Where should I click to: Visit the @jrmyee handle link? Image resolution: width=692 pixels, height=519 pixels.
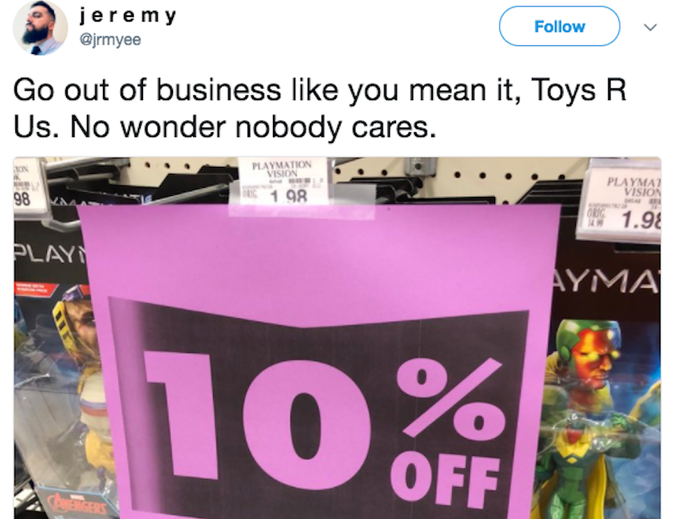point(110,40)
